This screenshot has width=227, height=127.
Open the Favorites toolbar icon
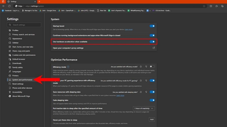(217, 6)
